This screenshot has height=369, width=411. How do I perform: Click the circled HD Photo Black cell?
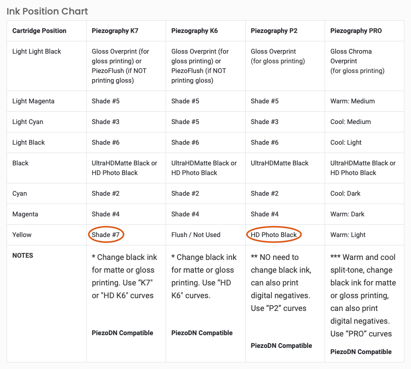[274, 235]
